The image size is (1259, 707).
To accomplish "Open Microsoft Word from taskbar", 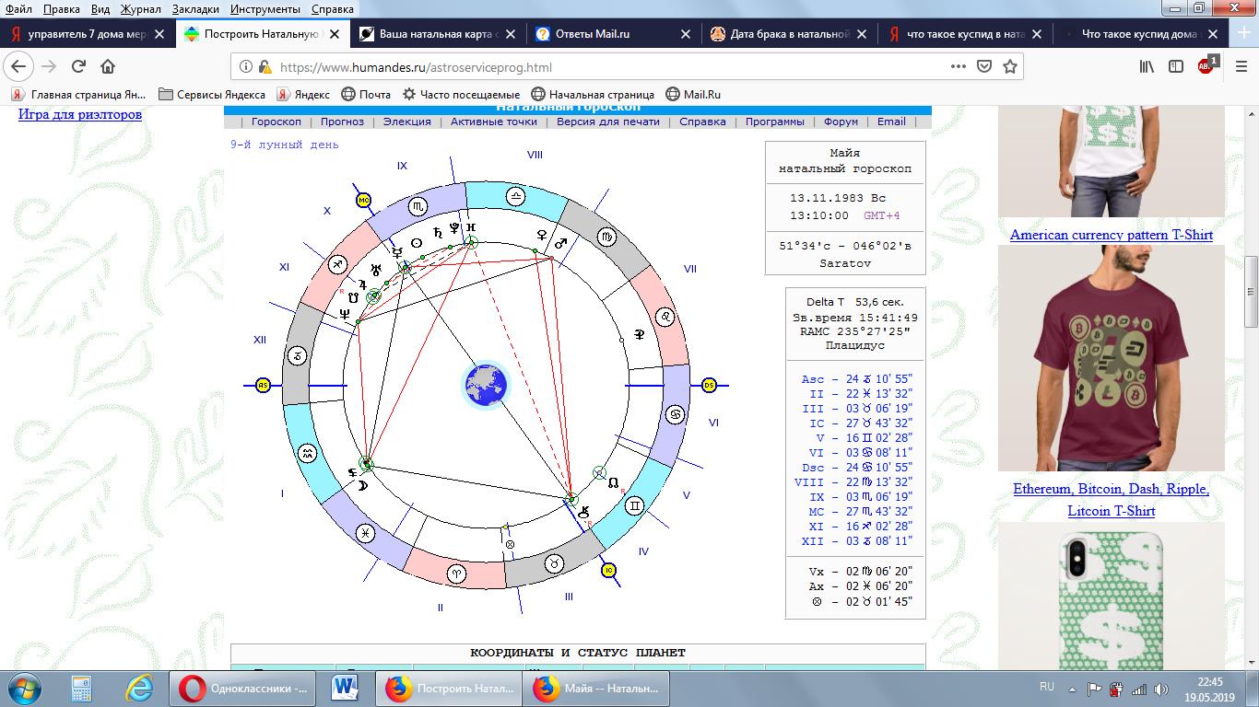I will 346,688.
